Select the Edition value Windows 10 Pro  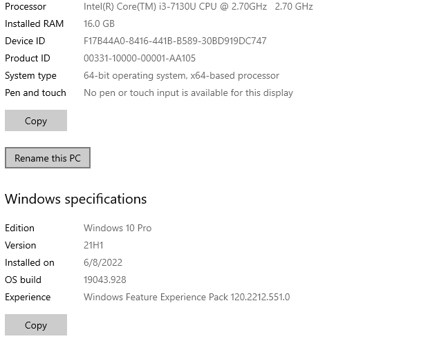coord(118,228)
